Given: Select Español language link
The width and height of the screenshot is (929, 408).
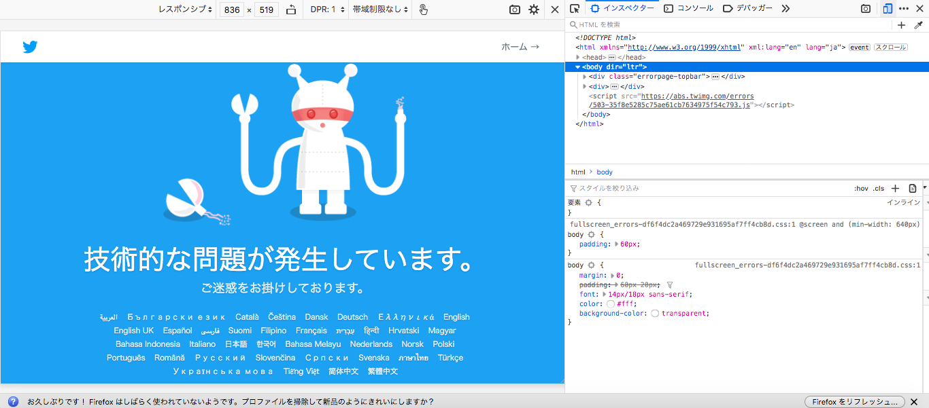Looking at the screenshot, I should [178, 331].
